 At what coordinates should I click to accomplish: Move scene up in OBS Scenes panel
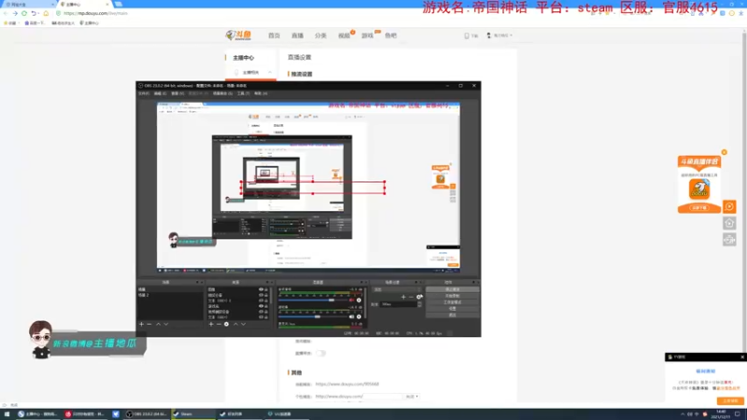click(158, 324)
